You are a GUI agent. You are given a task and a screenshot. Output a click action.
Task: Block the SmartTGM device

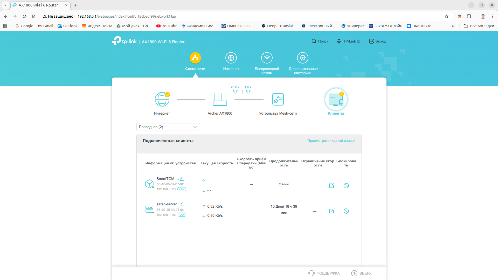[x=346, y=186]
